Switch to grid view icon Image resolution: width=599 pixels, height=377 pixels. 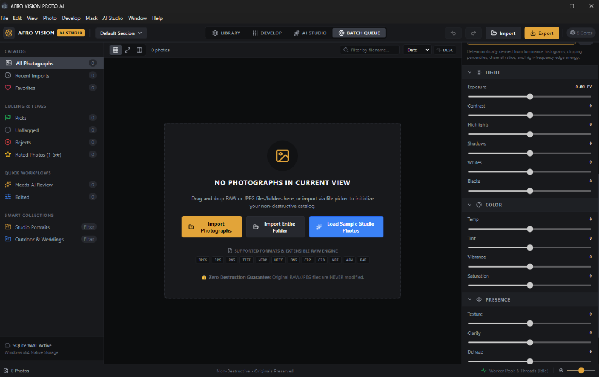click(115, 50)
